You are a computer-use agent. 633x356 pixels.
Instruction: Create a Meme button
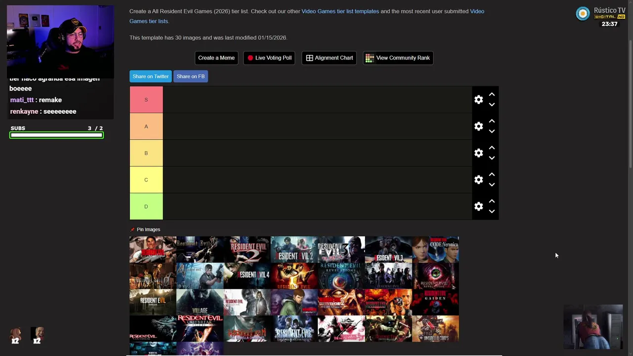216,58
